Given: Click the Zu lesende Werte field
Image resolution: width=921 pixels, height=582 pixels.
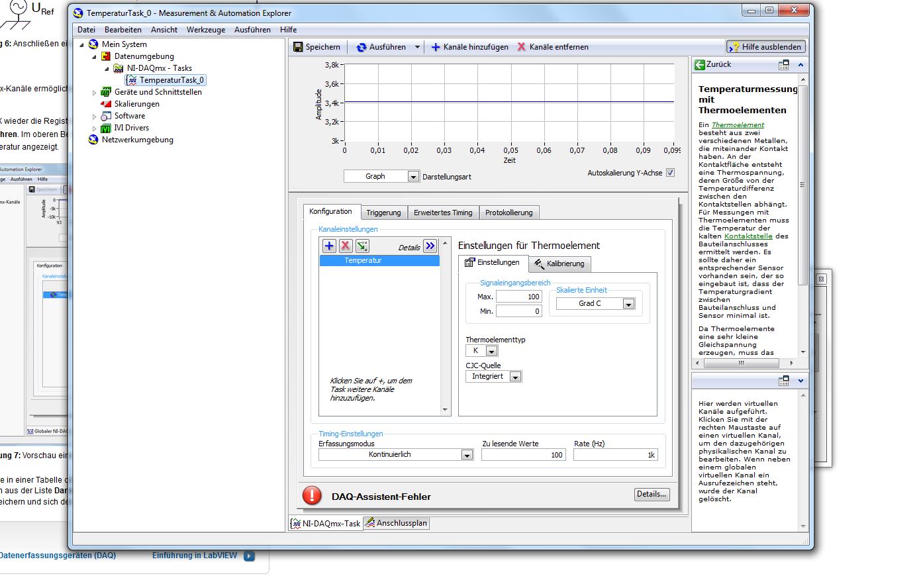Looking at the screenshot, I should point(523,455).
